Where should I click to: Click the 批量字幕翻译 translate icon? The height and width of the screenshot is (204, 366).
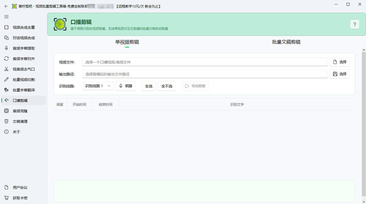(7, 90)
